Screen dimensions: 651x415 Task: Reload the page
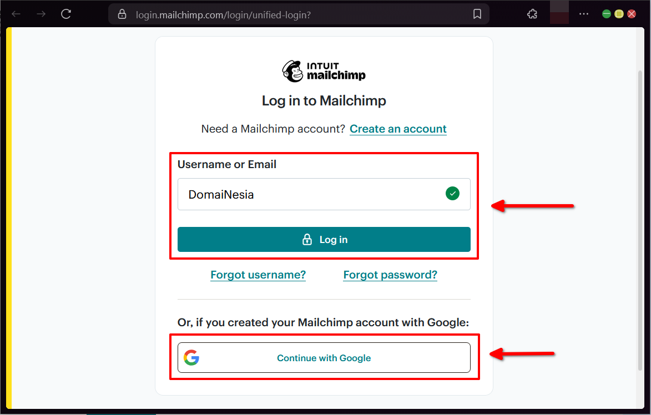coord(65,14)
